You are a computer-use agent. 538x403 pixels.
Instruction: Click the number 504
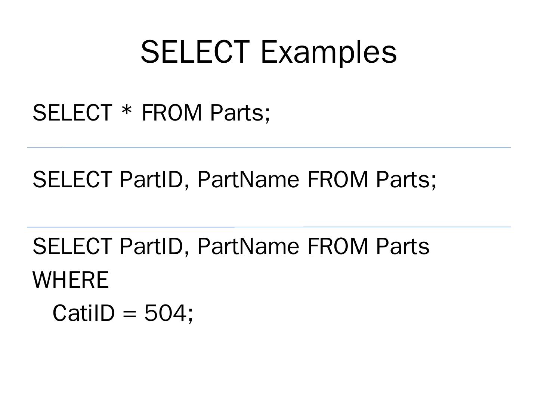coord(166,313)
